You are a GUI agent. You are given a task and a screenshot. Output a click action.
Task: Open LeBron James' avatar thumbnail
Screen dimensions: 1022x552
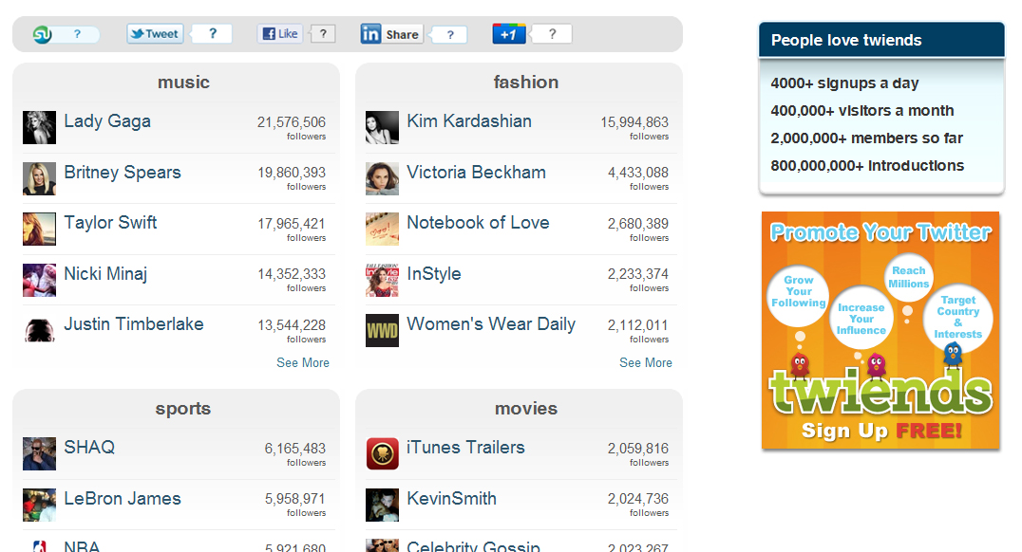39,506
